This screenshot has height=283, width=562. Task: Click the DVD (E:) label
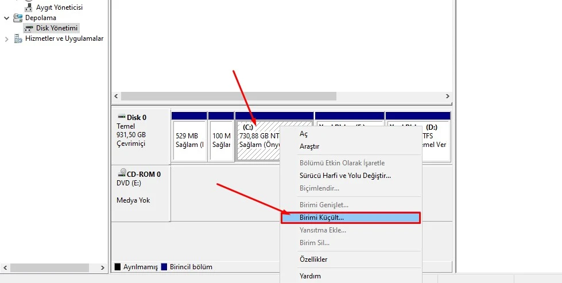(x=129, y=183)
